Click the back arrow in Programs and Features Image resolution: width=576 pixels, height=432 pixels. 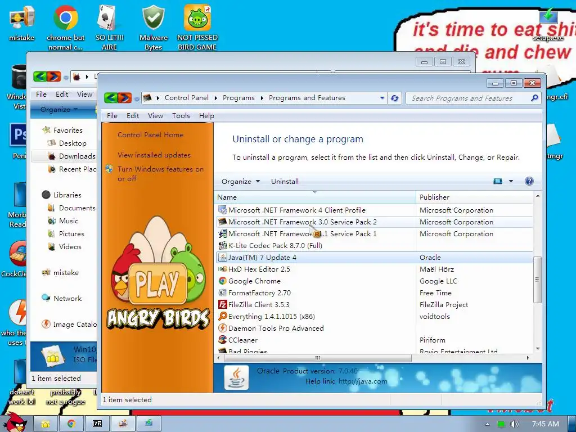point(111,98)
